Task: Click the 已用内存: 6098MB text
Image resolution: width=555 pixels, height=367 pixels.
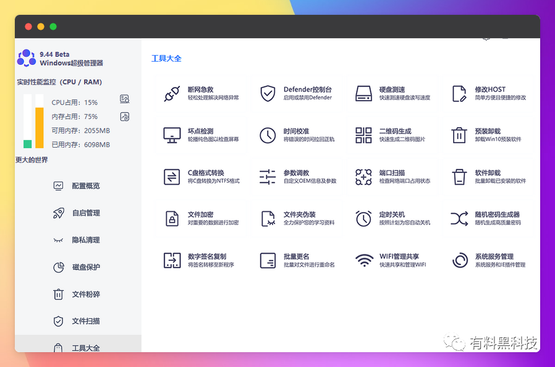Action: pos(81,145)
